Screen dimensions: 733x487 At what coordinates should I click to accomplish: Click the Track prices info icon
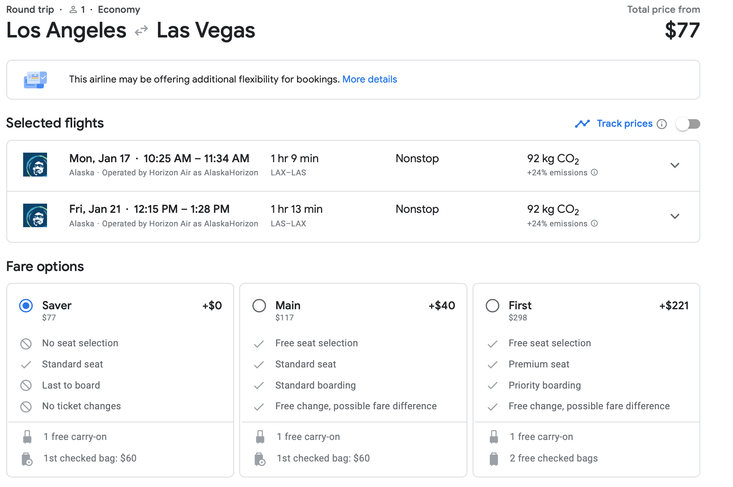662,124
